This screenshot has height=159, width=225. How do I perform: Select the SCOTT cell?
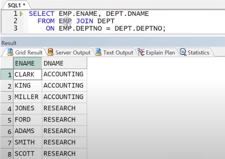tap(28, 154)
